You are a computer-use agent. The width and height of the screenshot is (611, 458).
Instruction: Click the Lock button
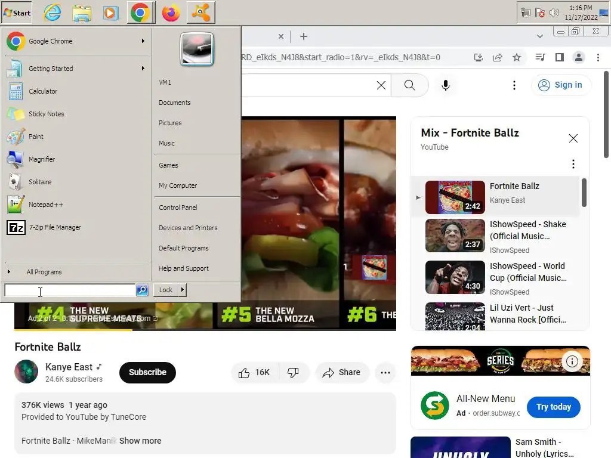(x=166, y=290)
